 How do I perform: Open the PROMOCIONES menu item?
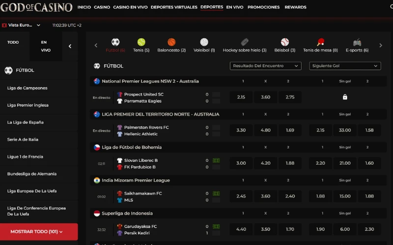pos(263,7)
